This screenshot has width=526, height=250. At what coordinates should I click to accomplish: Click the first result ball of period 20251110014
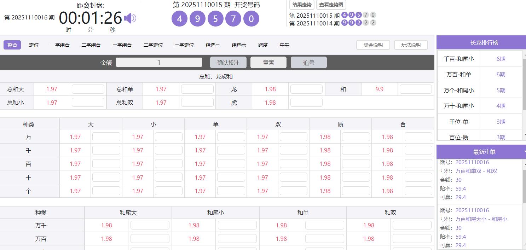pos(344,23)
